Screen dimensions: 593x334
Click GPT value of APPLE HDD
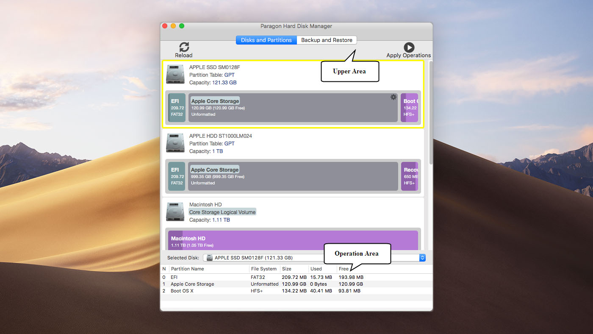pos(229,144)
